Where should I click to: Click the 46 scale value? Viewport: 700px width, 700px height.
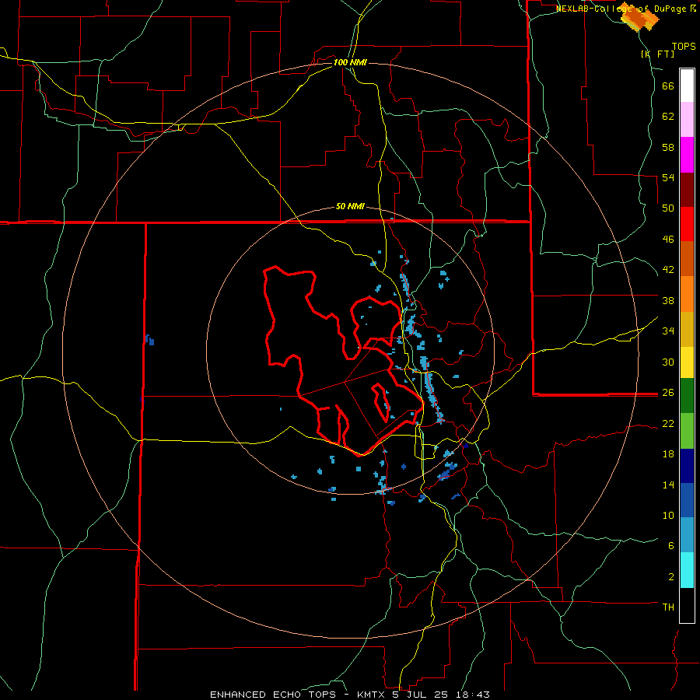coord(668,240)
